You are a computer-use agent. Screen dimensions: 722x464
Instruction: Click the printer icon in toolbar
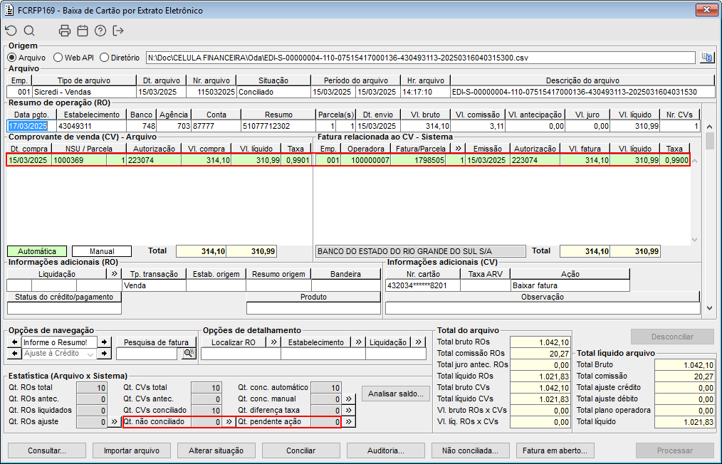[65, 31]
